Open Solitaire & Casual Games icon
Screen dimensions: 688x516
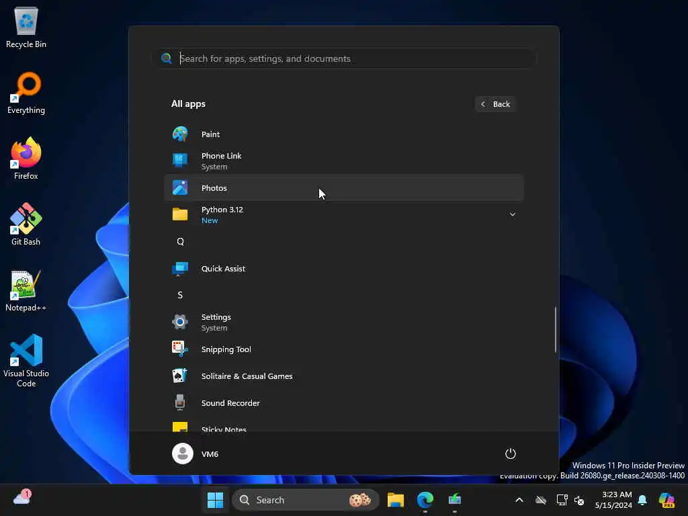(180, 376)
